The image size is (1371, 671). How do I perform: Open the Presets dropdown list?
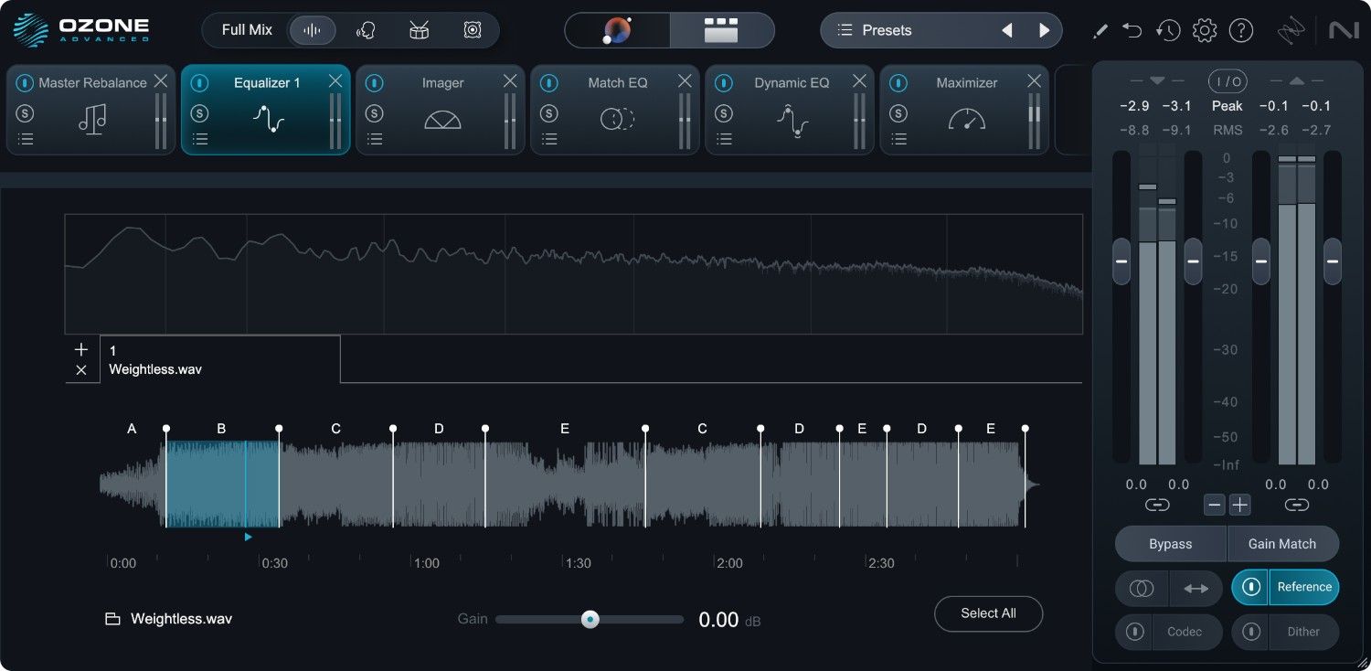[x=887, y=30]
